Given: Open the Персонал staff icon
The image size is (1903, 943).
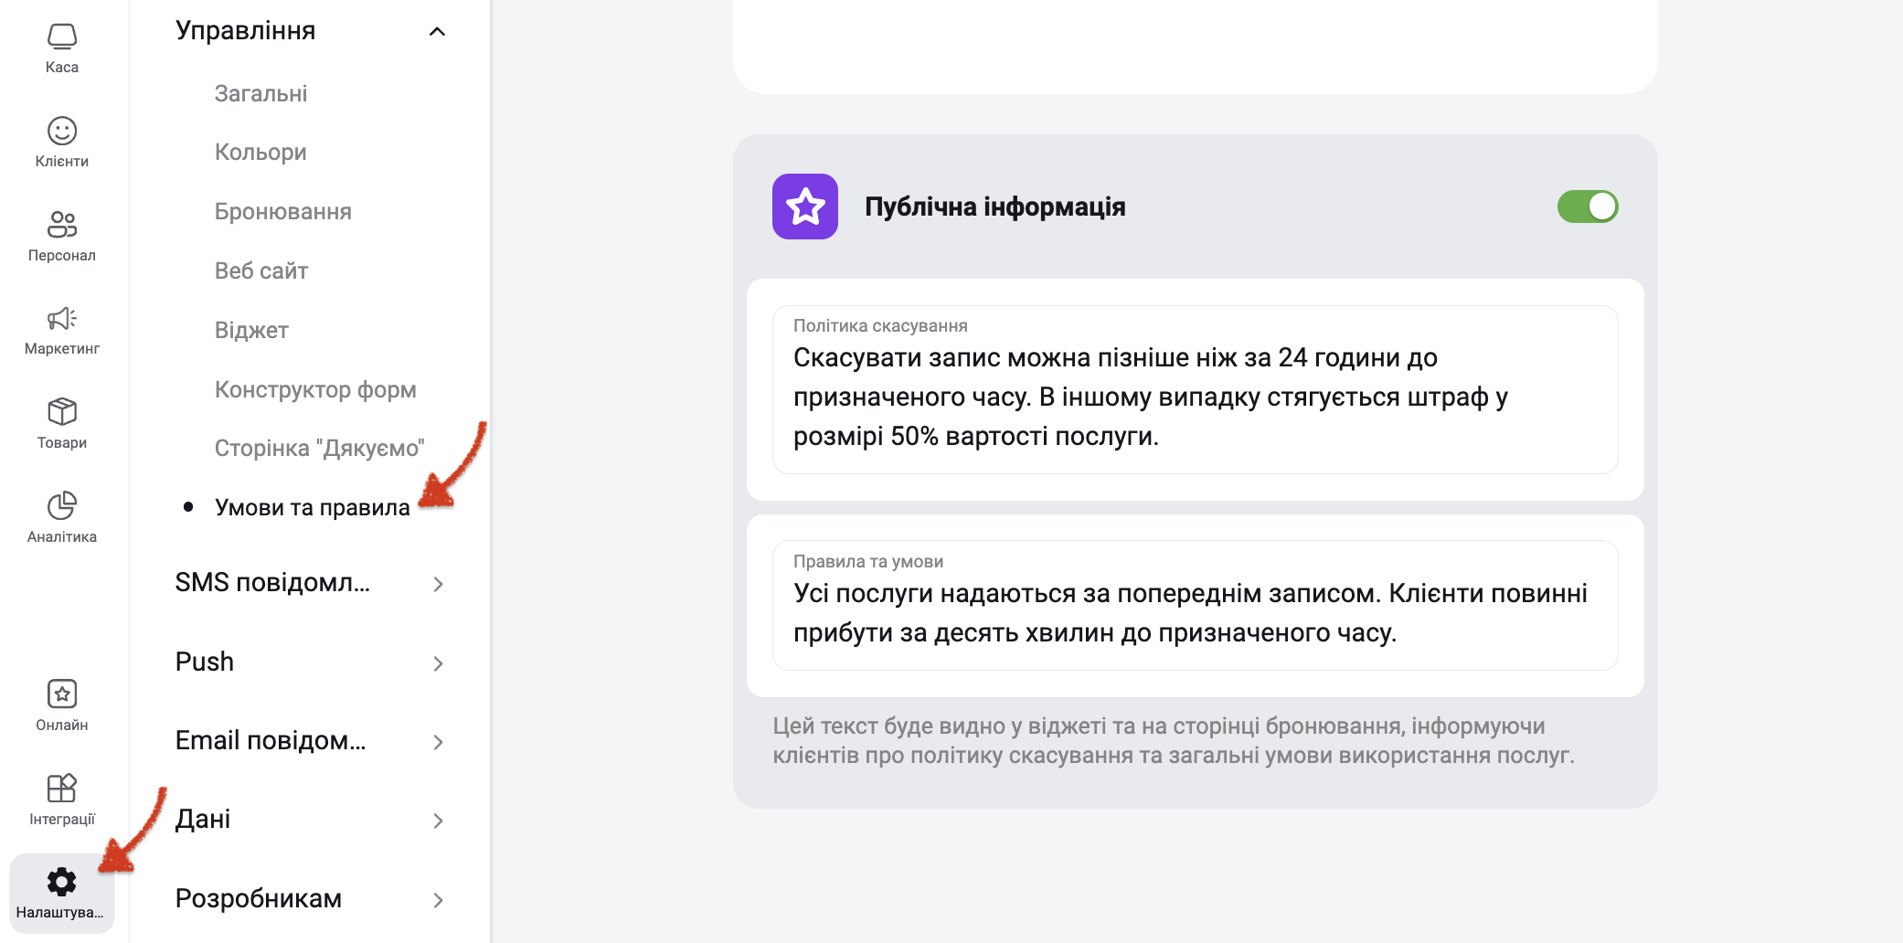Looking at the screenshot, I should 62,224.
